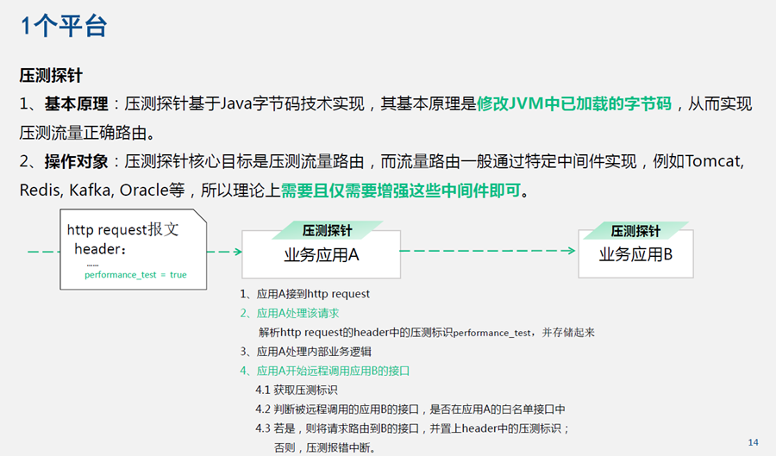Click step '1、应用A接到http request'
The height and width of the screenshot is (456, 776).
[305, 294]
